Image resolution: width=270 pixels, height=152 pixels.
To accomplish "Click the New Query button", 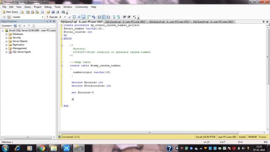I will click(x=10, y=12).
